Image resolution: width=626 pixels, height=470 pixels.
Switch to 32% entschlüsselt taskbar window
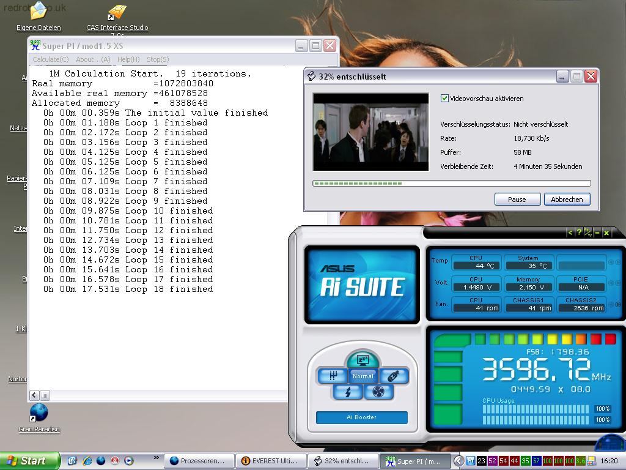pos(343,461)
